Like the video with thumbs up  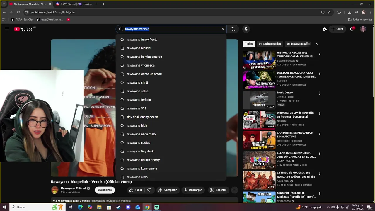point(135,190)
